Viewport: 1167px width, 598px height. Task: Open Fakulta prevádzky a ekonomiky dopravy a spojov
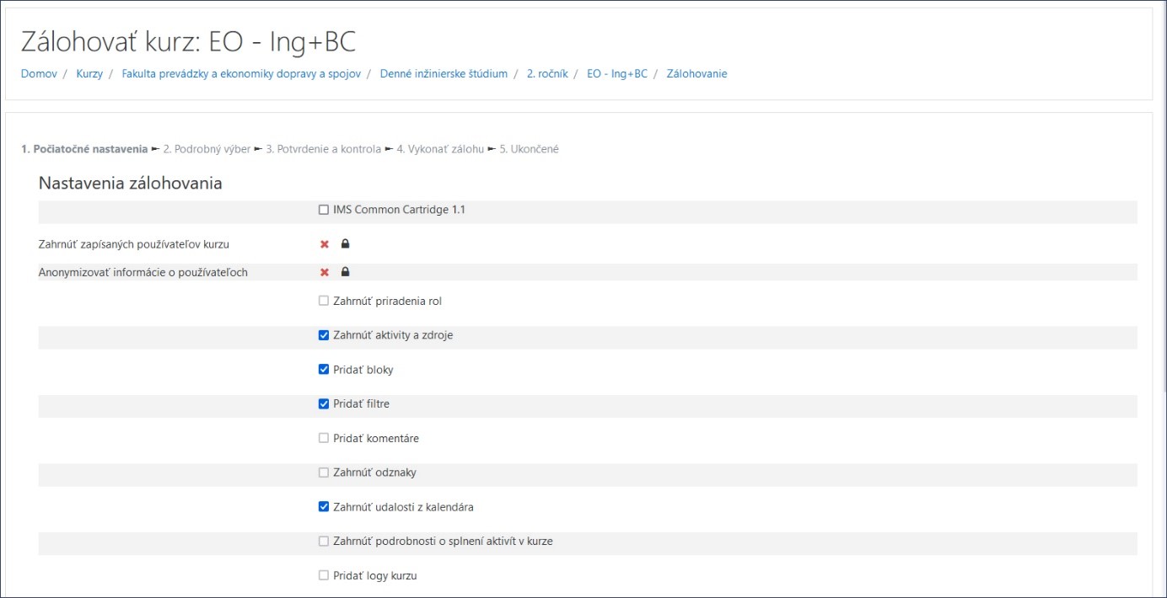[241, 74]
